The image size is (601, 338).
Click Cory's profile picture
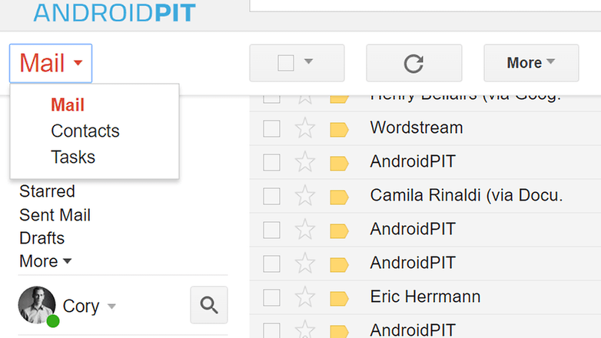tap(37, 305)
